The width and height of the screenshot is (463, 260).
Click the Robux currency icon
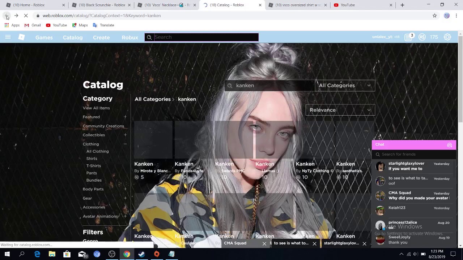[422, 37]
